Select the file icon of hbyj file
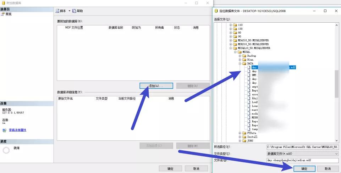Viewport: 341px width, 173px height. pyautogui.click(x=249, y=98)
